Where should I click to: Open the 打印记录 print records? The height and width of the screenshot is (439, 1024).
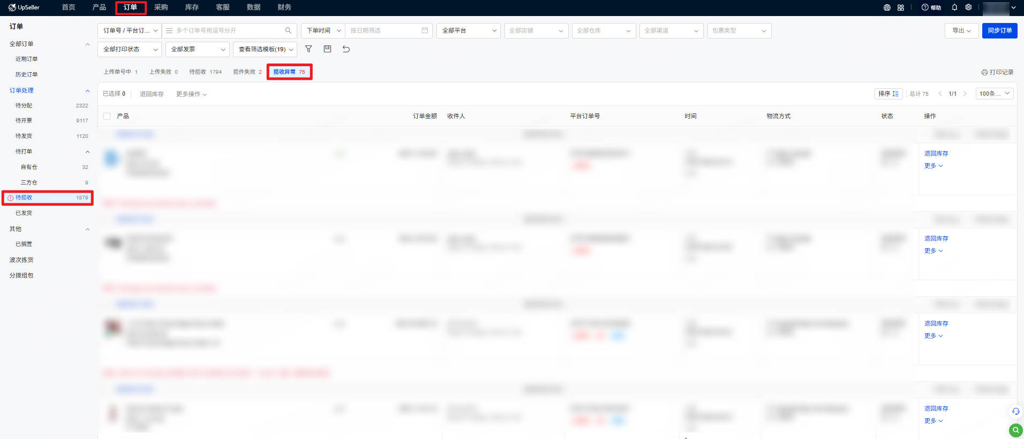point(997,72)
